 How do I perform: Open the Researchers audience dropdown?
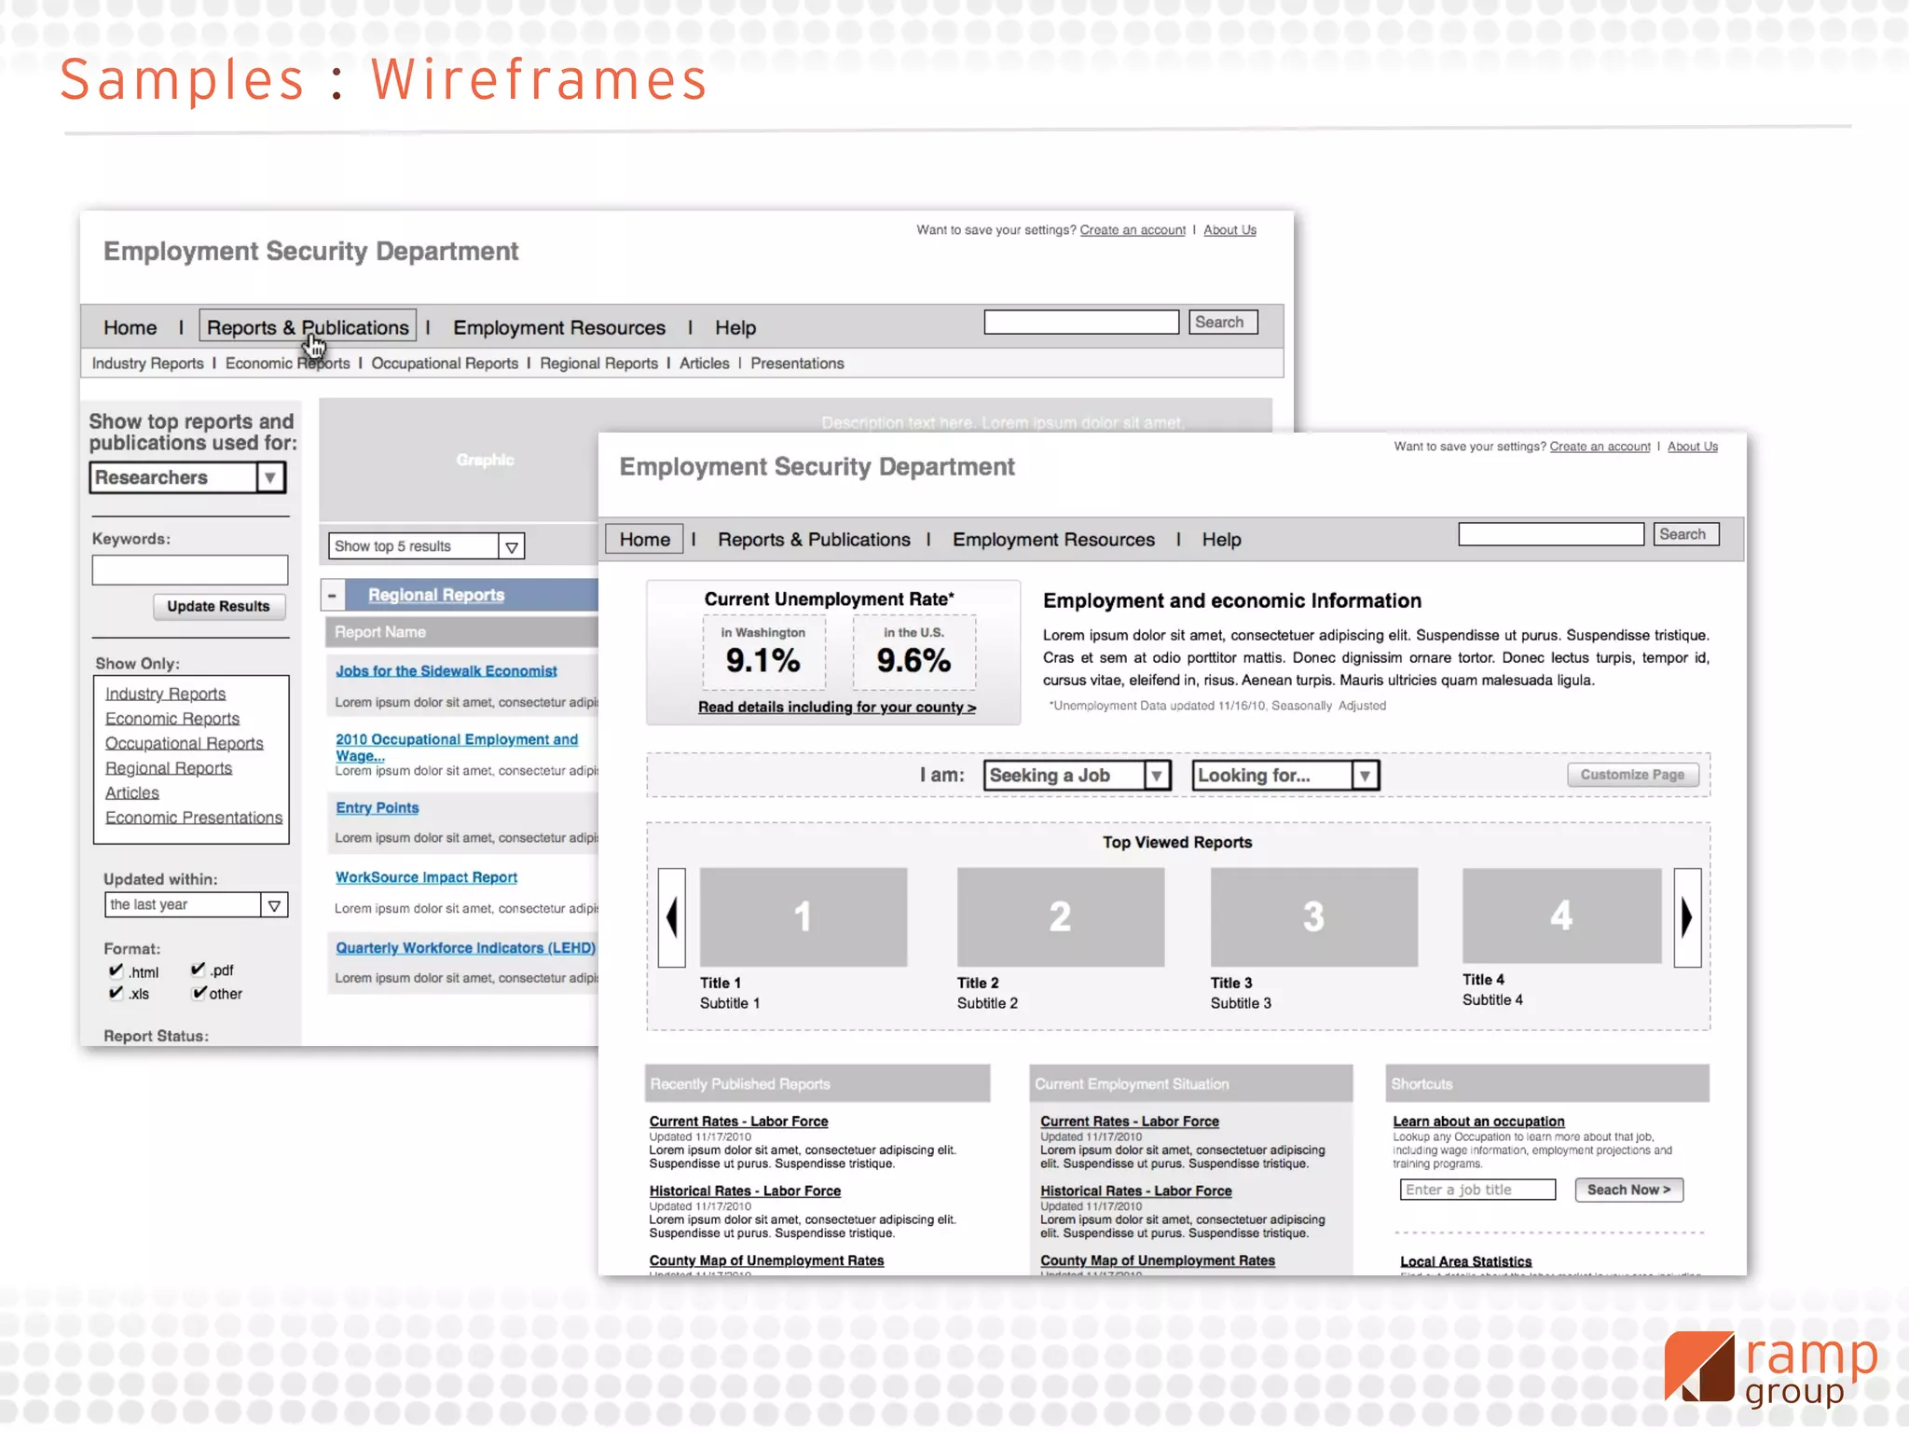187,477
